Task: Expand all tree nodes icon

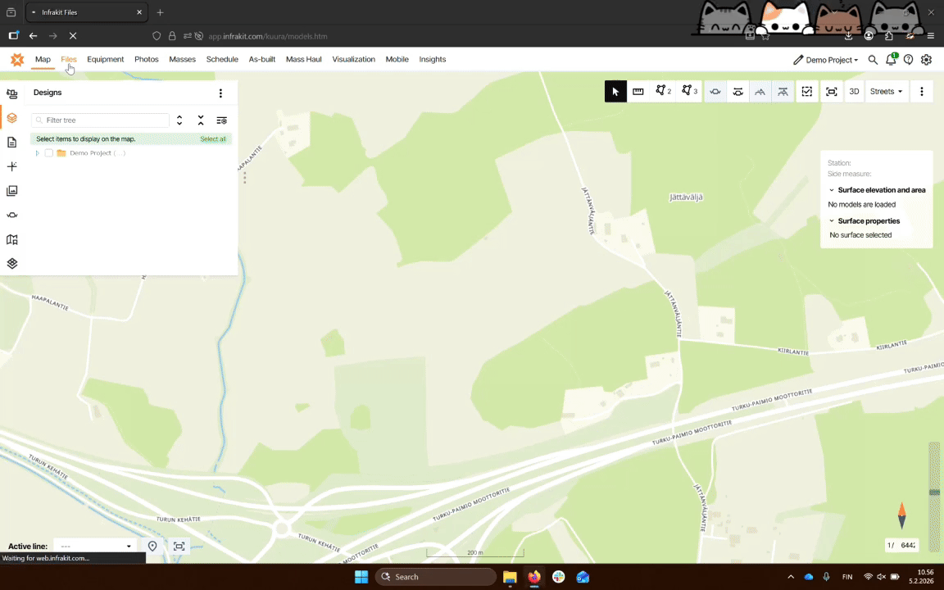Action: (x=179, y=120)
